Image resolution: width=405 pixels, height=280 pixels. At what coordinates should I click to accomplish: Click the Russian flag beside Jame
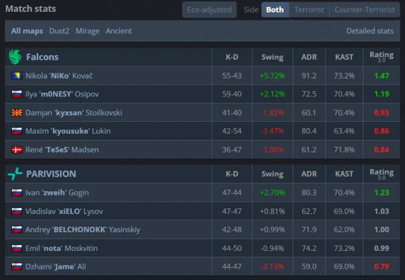(x=16, y=267)
